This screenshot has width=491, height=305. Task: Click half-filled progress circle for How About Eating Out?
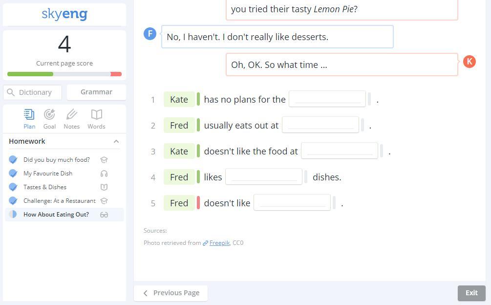[x=13, y=215]
